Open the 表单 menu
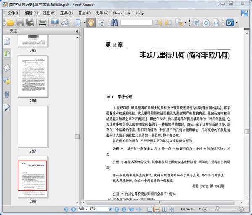This screenshot has height=215, width=252. point(102,13)
